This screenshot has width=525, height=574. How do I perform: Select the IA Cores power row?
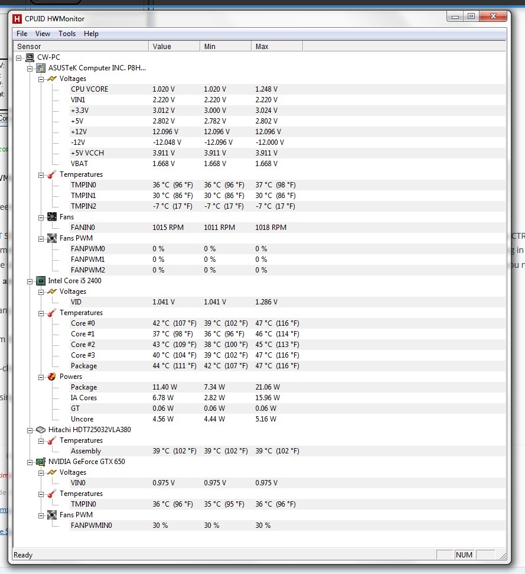click(x=288, y=398)
